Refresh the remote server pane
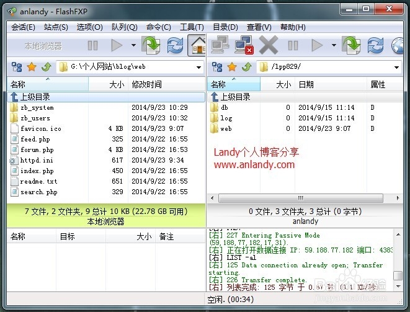410x312 pixels. (375, 45)
